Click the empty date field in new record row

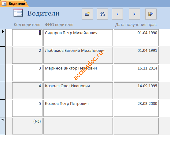136,126
